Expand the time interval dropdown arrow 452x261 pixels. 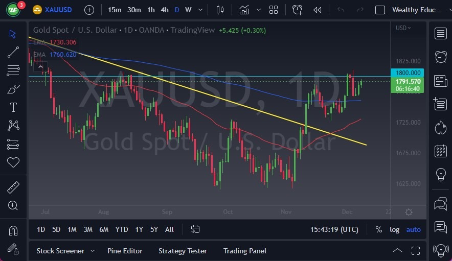pyautogui.click(x=200, y=10)
